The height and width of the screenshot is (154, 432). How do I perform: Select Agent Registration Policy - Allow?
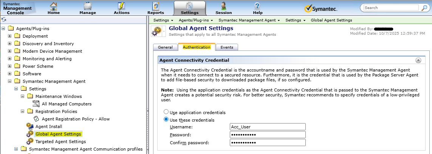pos(76,119)
